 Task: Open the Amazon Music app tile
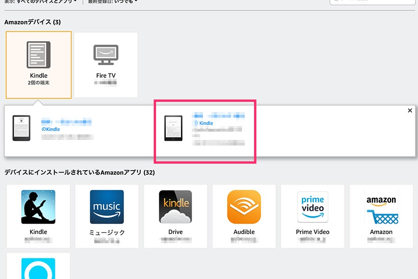pyautogui.click(x=107, y=216)
